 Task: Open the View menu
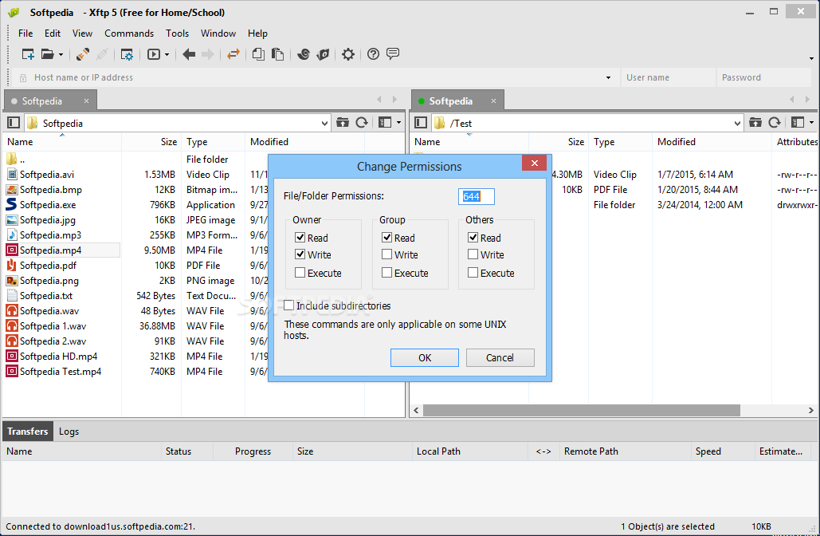83,33
